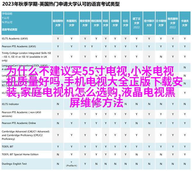Click the 语言考试类型 header label
The image size is (192, 171).
(10, 30)
